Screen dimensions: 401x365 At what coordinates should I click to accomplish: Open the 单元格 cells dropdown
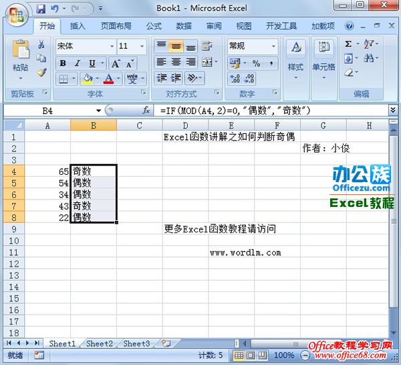tap(323, 60)
